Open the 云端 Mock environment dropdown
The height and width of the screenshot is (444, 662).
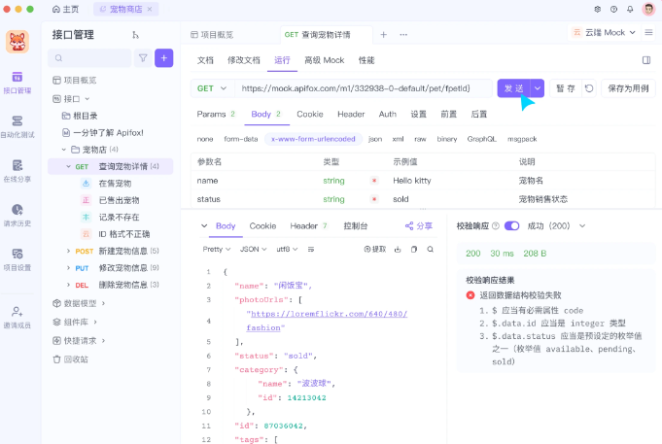click(x=604, y=32)
